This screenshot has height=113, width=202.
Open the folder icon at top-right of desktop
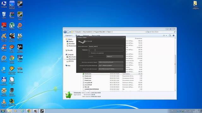196,5
